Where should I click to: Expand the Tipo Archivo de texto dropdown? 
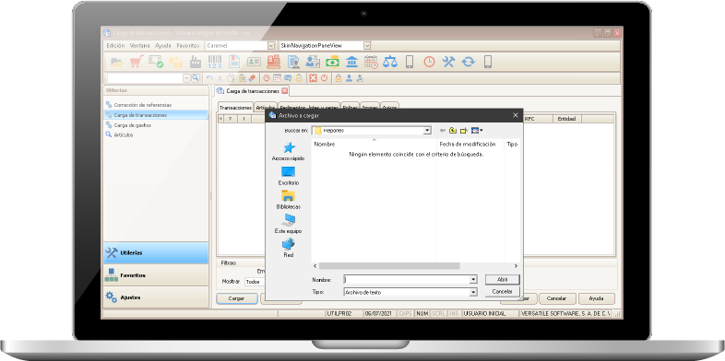(x=473, y=292)
